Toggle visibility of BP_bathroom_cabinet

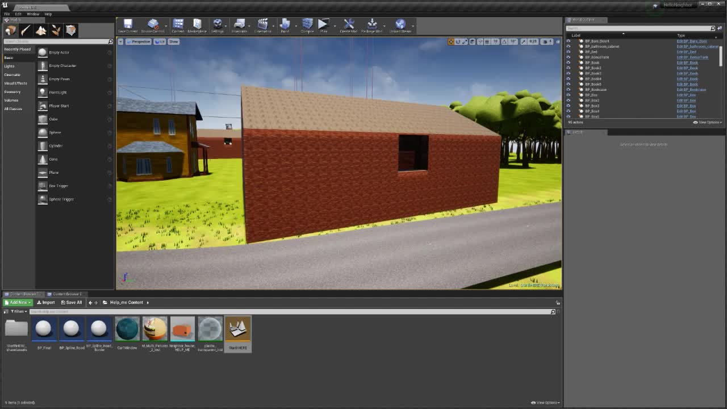(x=568, y=47)
